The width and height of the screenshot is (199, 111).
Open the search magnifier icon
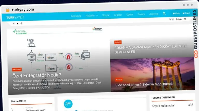164,13
